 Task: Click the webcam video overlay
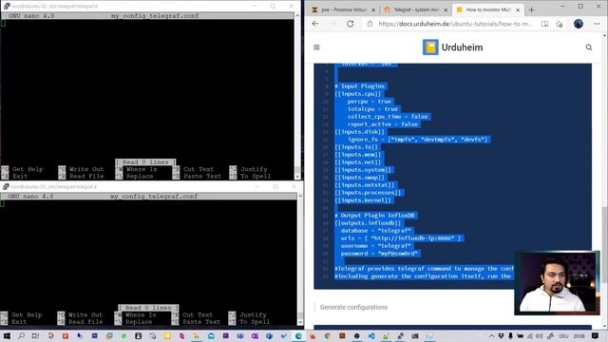click(557, 283)
